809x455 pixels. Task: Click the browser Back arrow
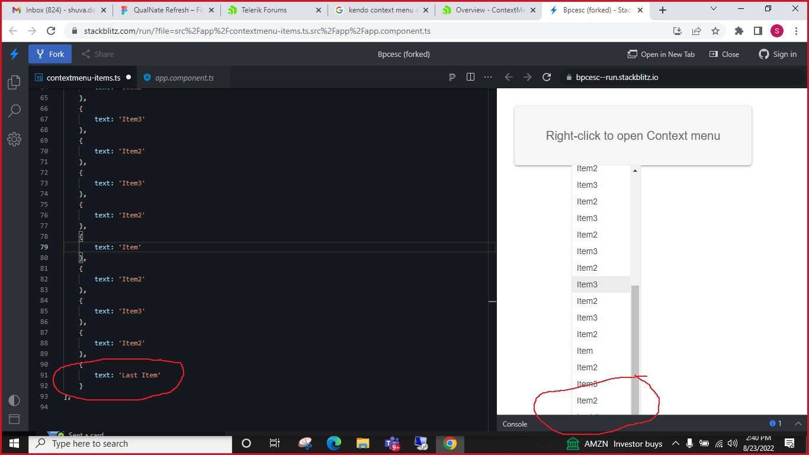pos(13,31)
